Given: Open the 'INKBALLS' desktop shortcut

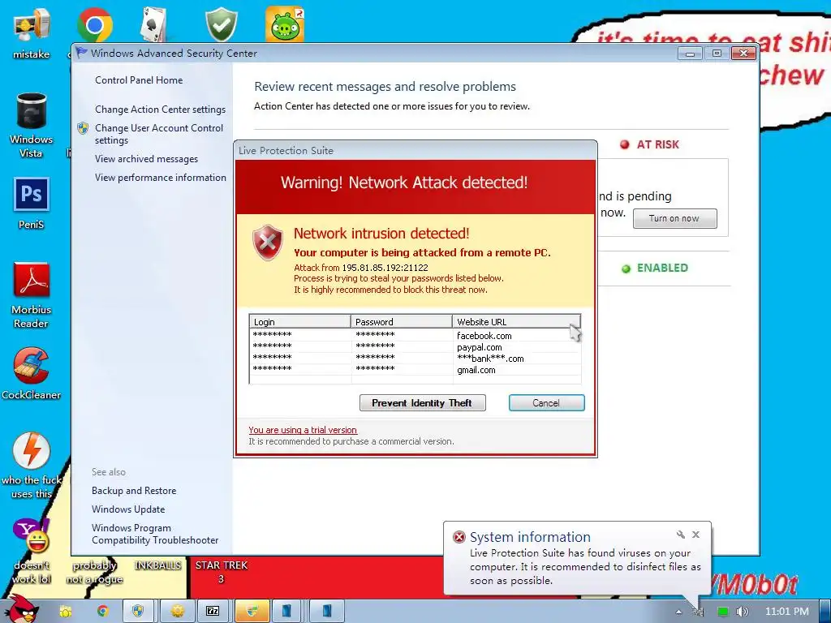Looking at the screenshot, I should coord(157,565).
